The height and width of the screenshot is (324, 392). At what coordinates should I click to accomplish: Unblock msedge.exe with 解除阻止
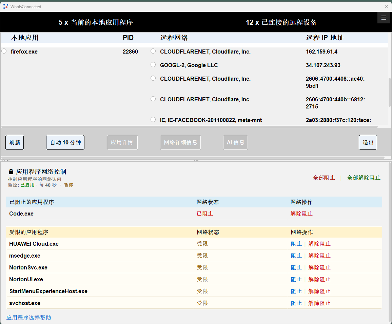click(x=319, y=256)
